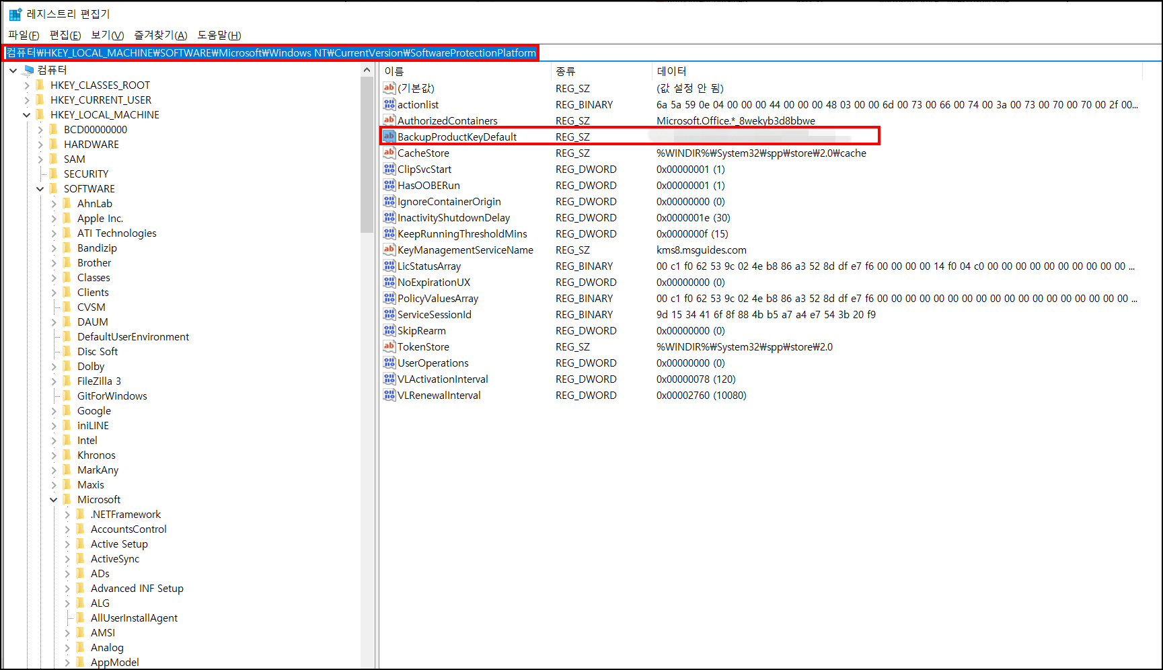Click the ServiceSessionId binary icon

pos(389,314)
